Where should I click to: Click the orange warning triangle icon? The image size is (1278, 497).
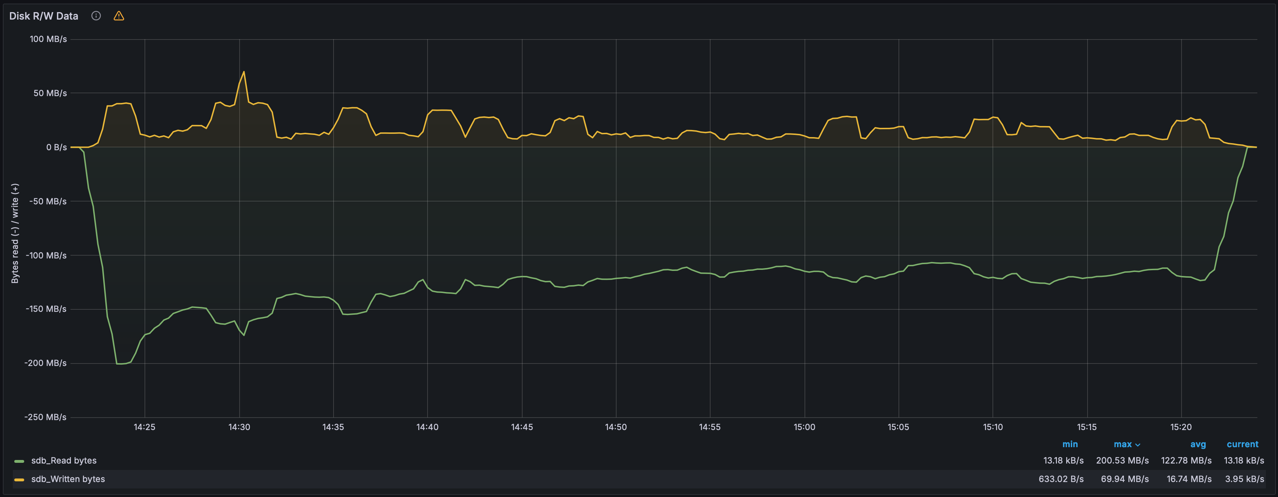click(x=119, y=16)
